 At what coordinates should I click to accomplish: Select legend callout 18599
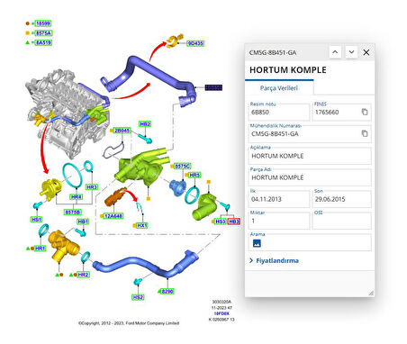coord(43,23)
